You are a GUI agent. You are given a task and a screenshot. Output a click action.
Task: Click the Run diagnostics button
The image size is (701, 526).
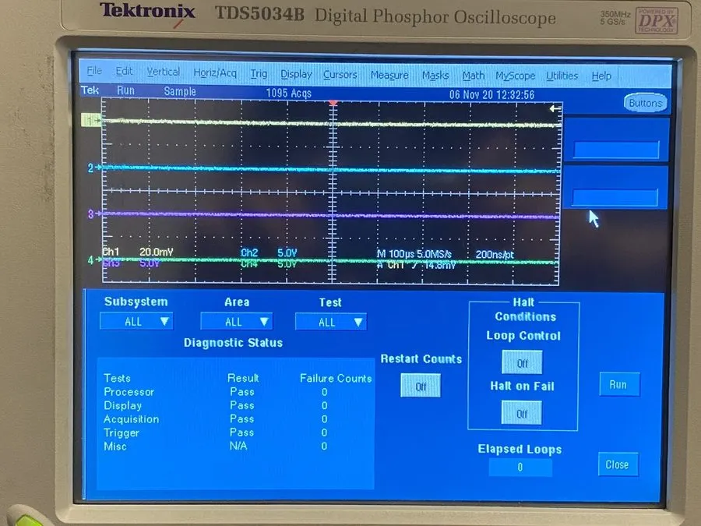coord(618,385)
